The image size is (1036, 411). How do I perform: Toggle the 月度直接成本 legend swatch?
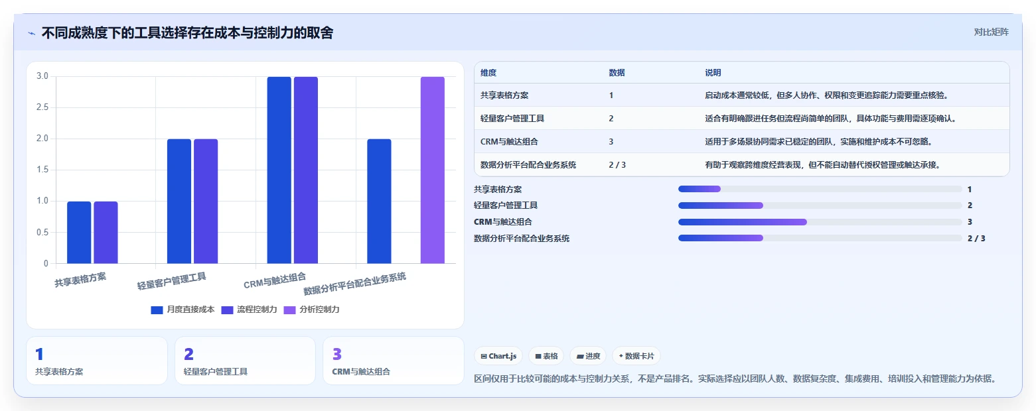[157, 310]
